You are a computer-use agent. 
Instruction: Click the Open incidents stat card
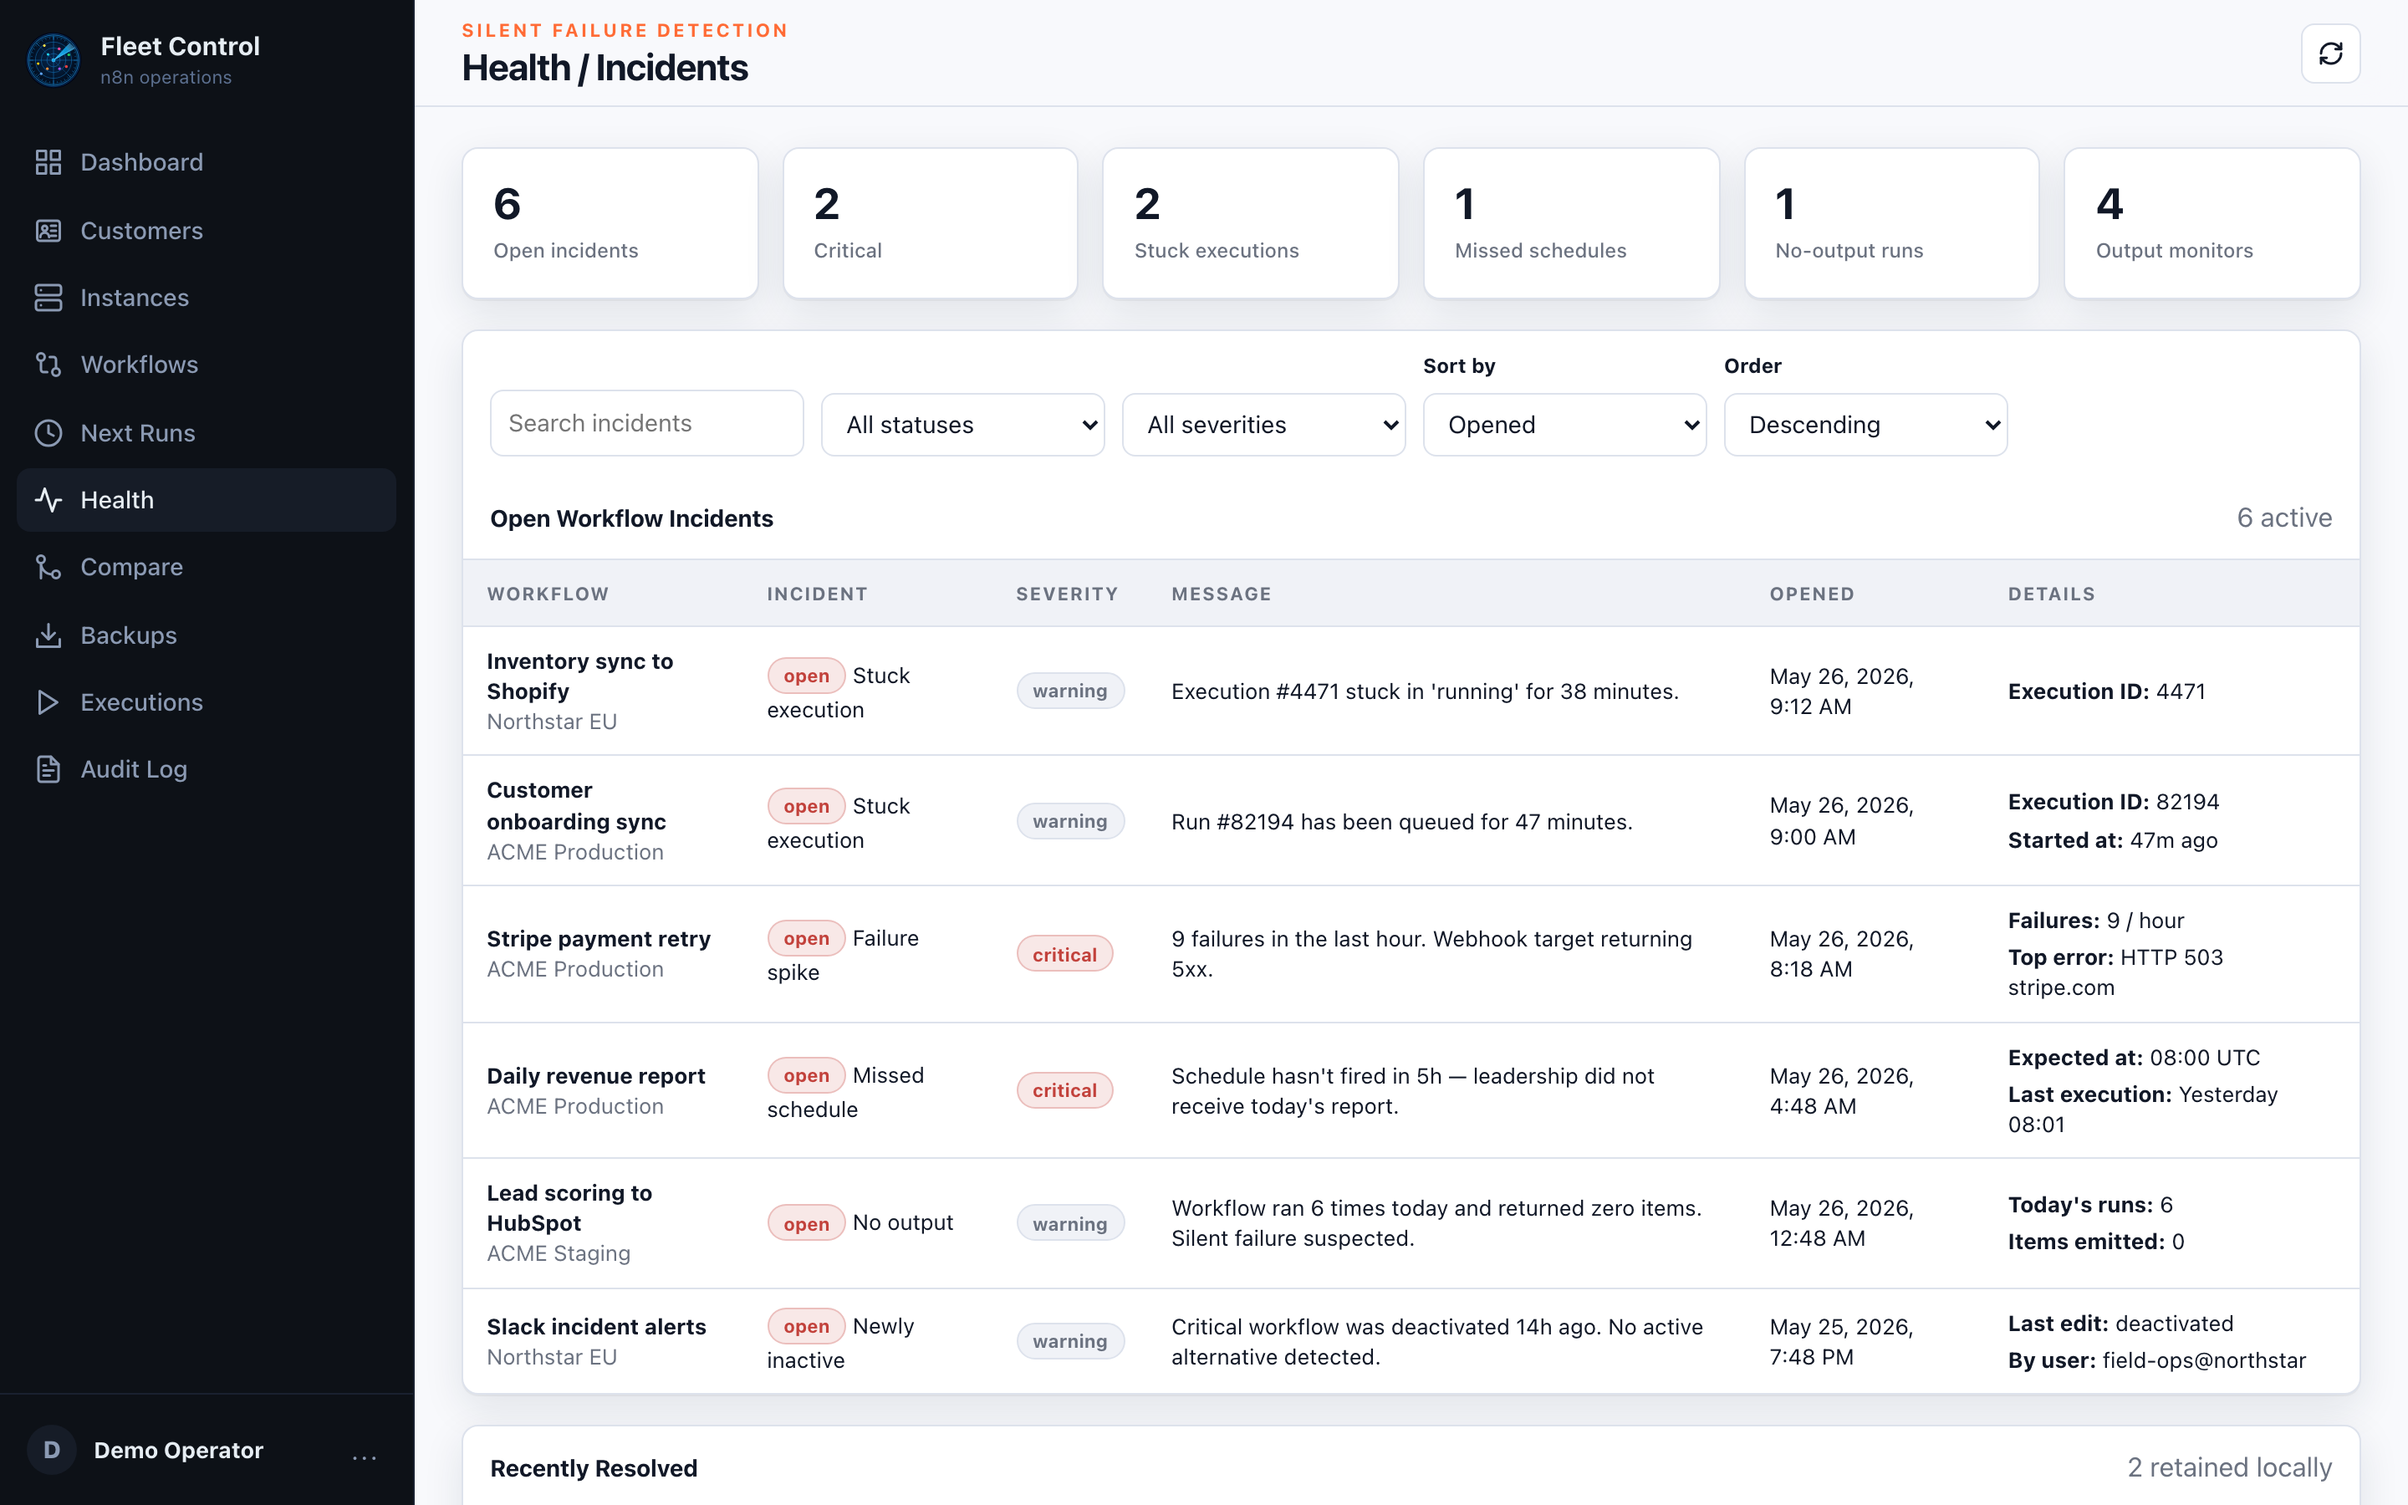point(610,223)
